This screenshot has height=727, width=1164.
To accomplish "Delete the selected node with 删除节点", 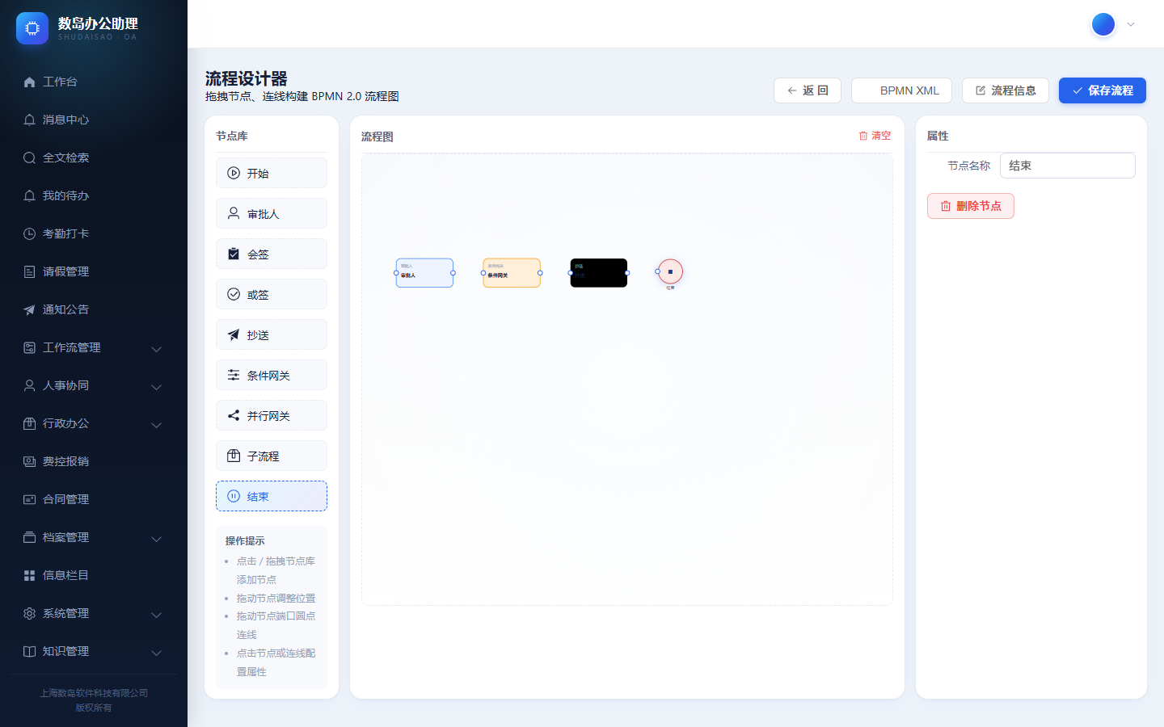I will (971, 206).
